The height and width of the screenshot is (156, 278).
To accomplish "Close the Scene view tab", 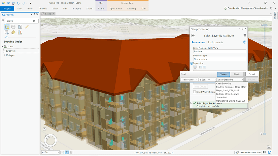I will pos(54,14).
